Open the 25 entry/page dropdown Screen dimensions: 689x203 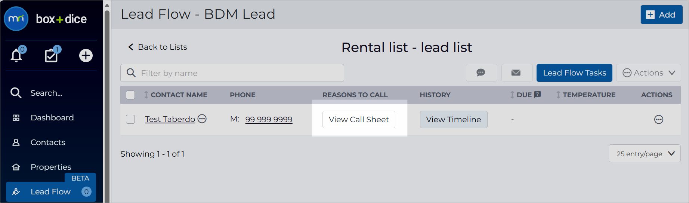[645, 154]
